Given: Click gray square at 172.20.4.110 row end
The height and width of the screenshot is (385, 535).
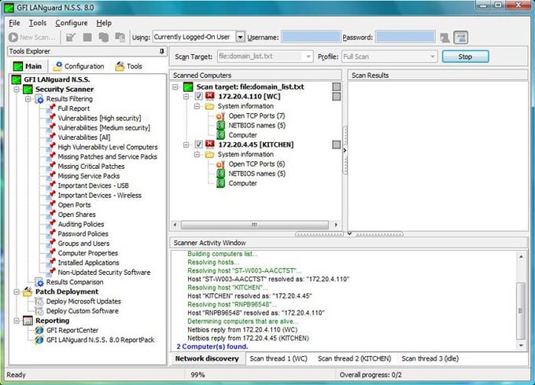Looking at the screenshot, I should tap(337, 97).
